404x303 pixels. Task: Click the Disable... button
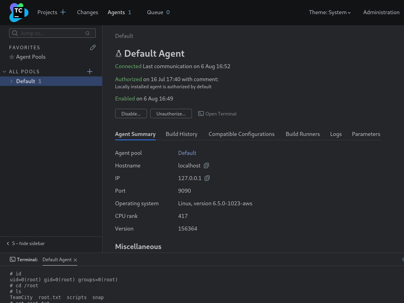tap(131, 113)
